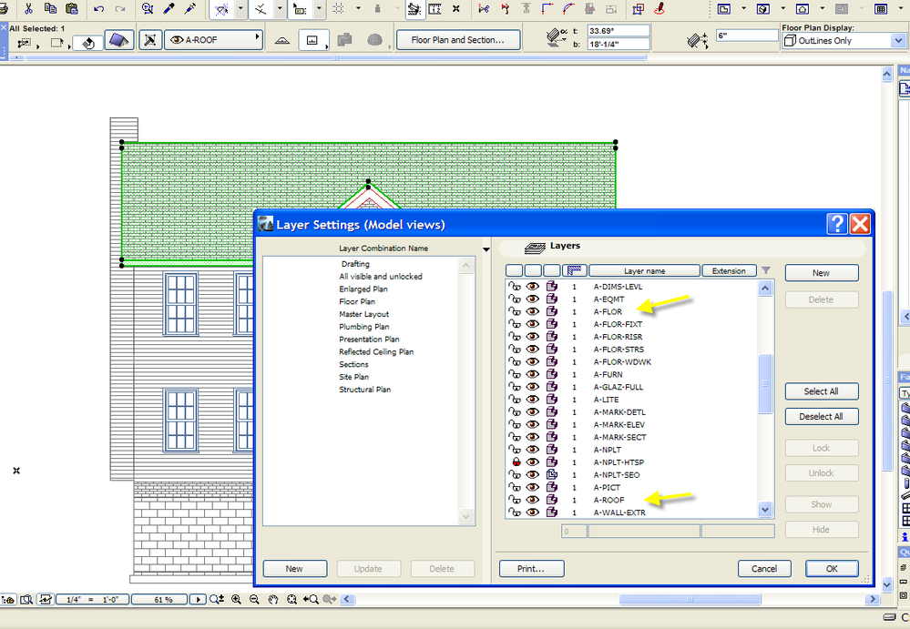The height and width of the screenshot is (629, 910).
Task: Open the A-ROOF layer selector dropdown
Action: (213, 40)
